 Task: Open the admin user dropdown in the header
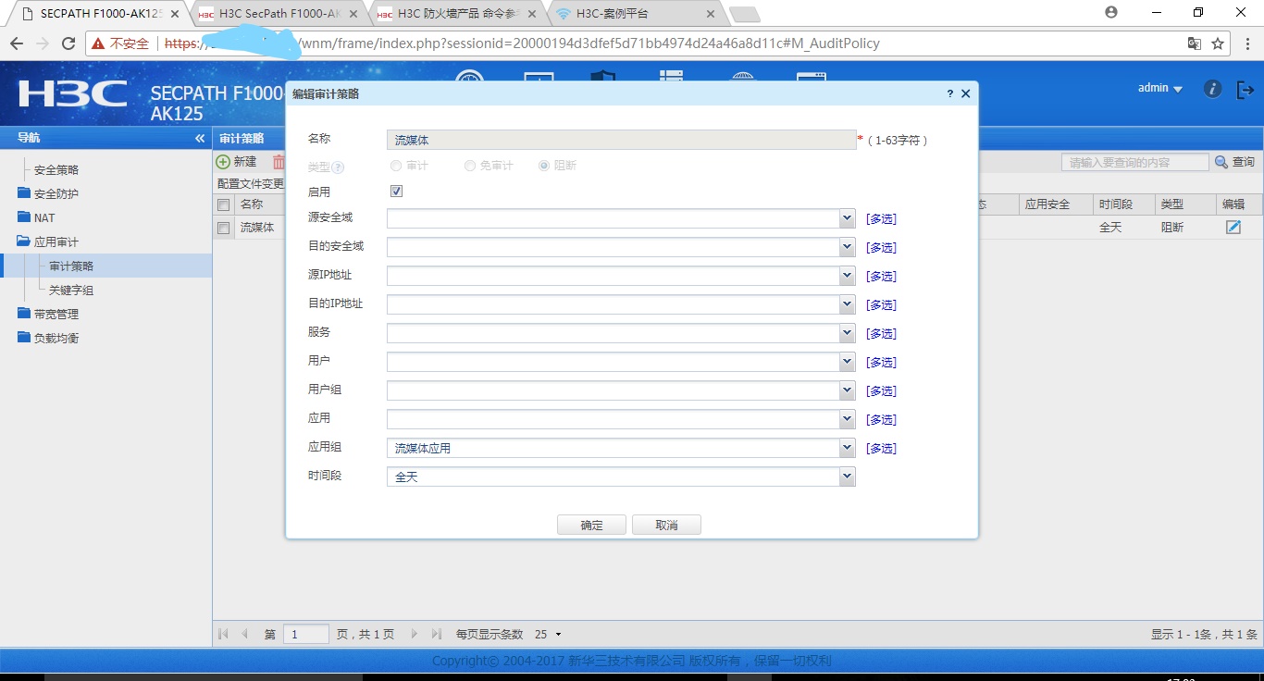(x=1160, y=89)
